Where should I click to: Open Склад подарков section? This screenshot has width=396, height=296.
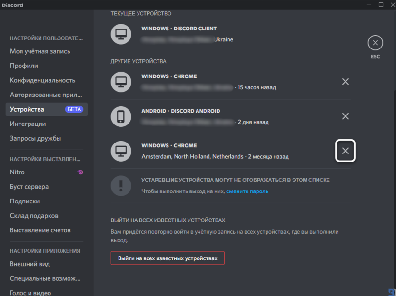coord(47,216)
